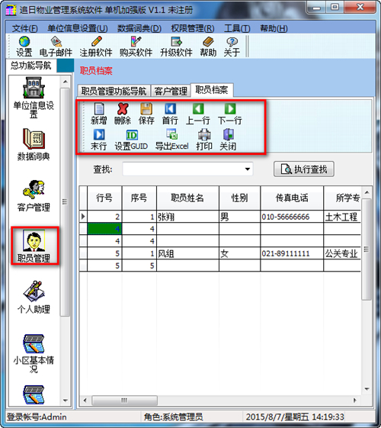
Task: Open the 帮助(H) menu
Action: [274, 28]
